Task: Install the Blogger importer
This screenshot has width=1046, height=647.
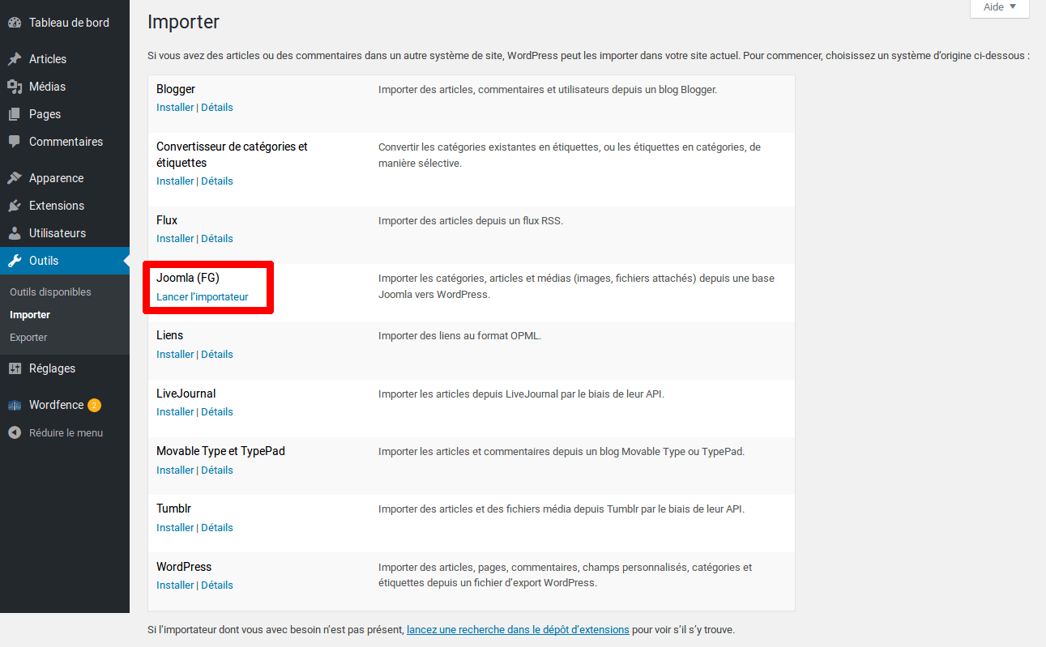Action: (x=175, y=107)
